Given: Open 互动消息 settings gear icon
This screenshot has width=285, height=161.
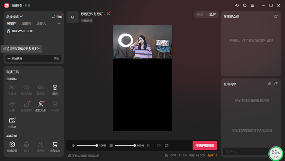Looking at the screenshot, I should pyautogui.click(x=269, y=84).
